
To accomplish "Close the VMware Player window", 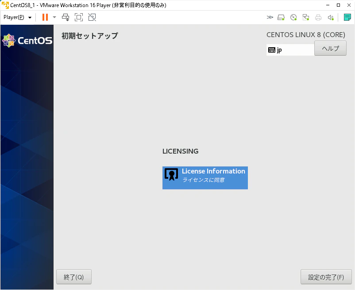I will (349, 5).
